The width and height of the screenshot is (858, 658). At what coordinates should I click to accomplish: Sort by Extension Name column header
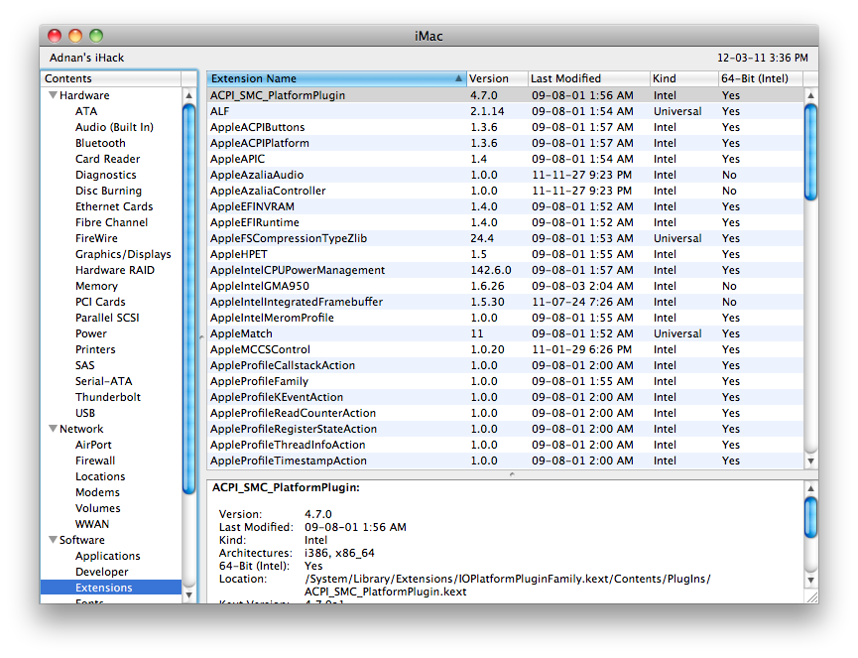(x=336, y=78)
